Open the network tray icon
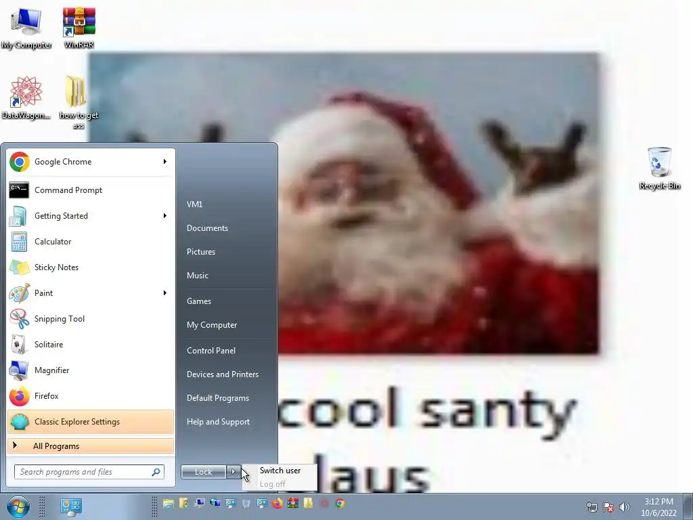The height and width of the screenshot is (520, 693). click(591, 507)
